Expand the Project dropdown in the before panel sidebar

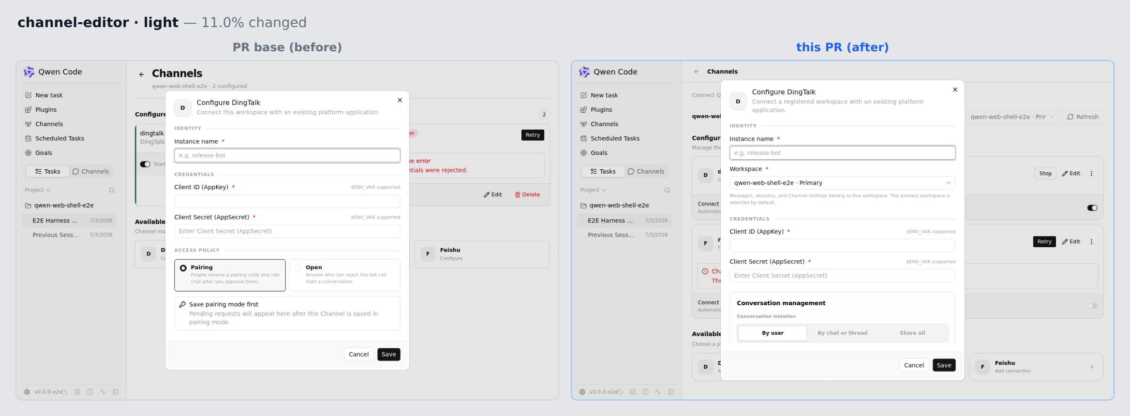[x=38, y=190]
